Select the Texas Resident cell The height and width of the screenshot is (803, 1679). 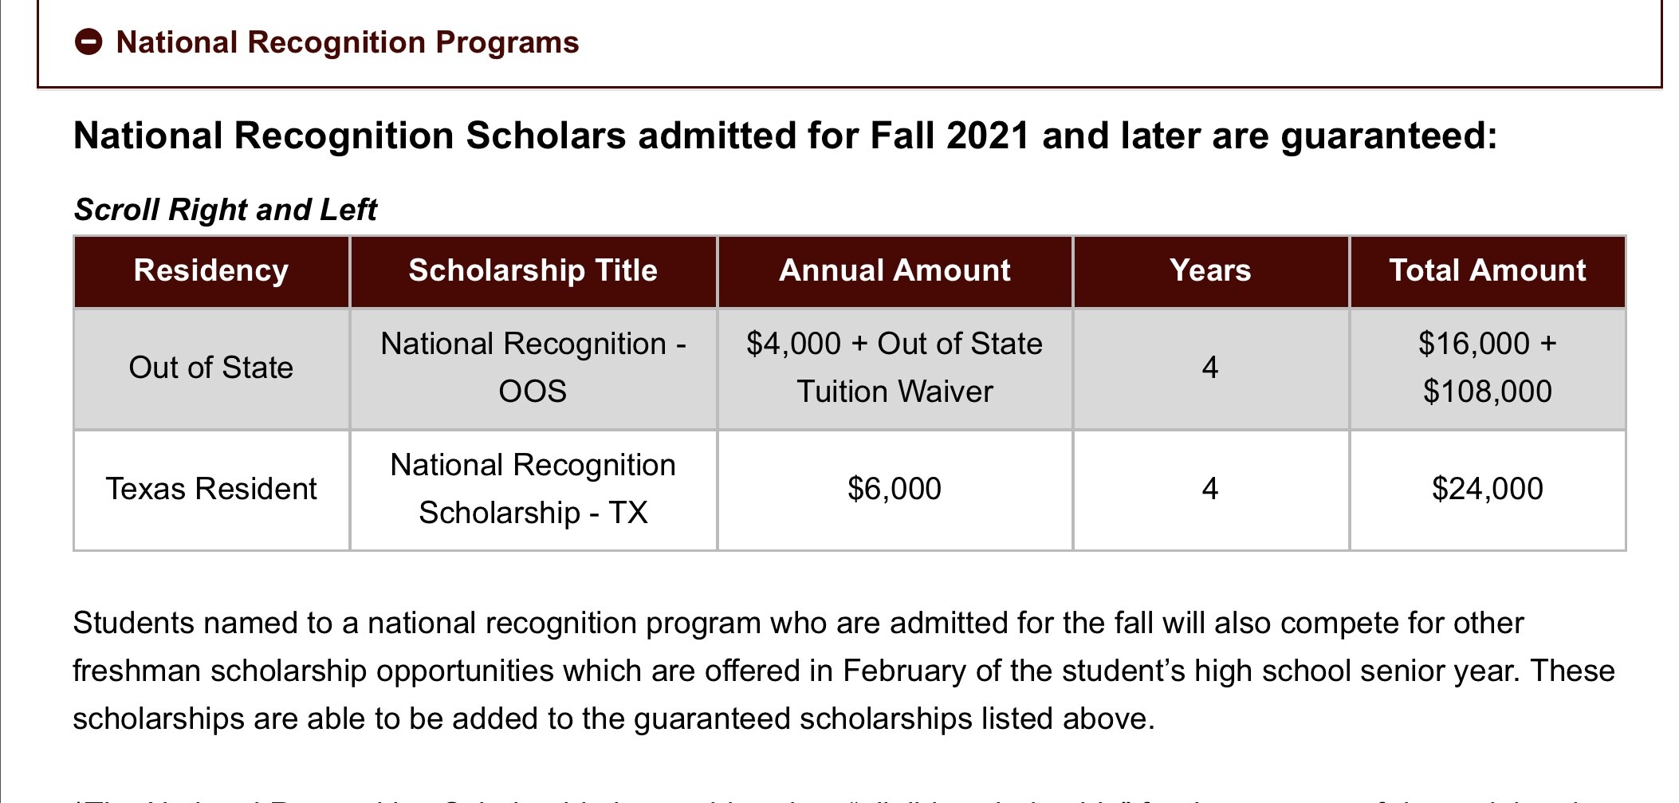pos(211,489)
